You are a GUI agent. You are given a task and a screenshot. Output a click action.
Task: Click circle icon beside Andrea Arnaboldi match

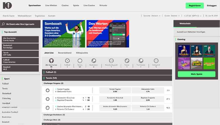tap(48, 108)
